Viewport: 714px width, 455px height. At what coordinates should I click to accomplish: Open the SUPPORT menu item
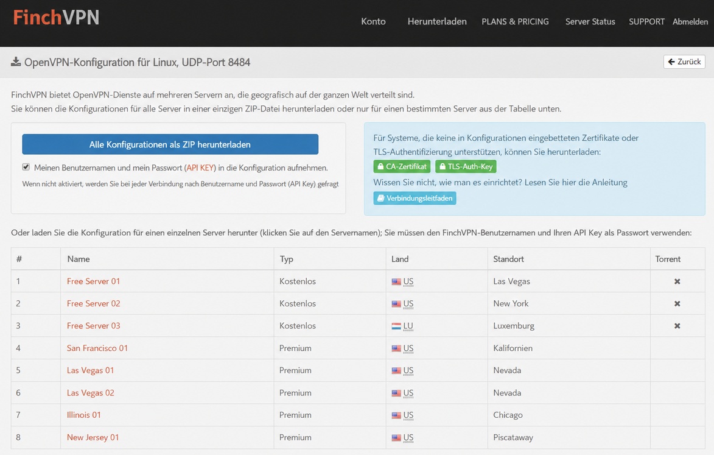coord(646,21)
